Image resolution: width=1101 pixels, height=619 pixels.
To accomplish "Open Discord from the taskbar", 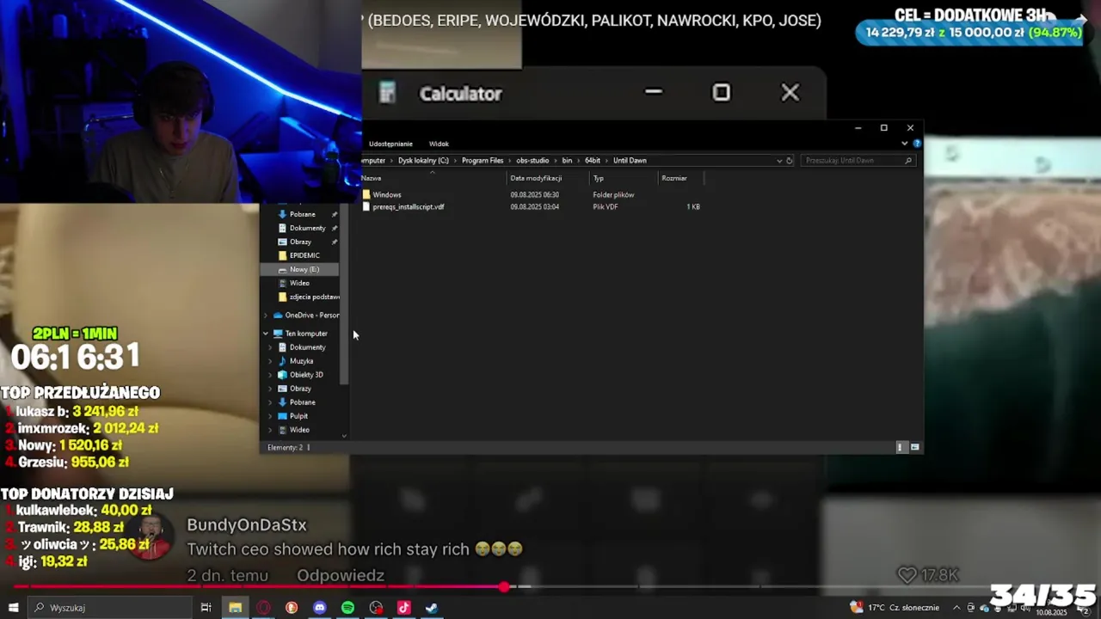I will (x=320, y=608).
